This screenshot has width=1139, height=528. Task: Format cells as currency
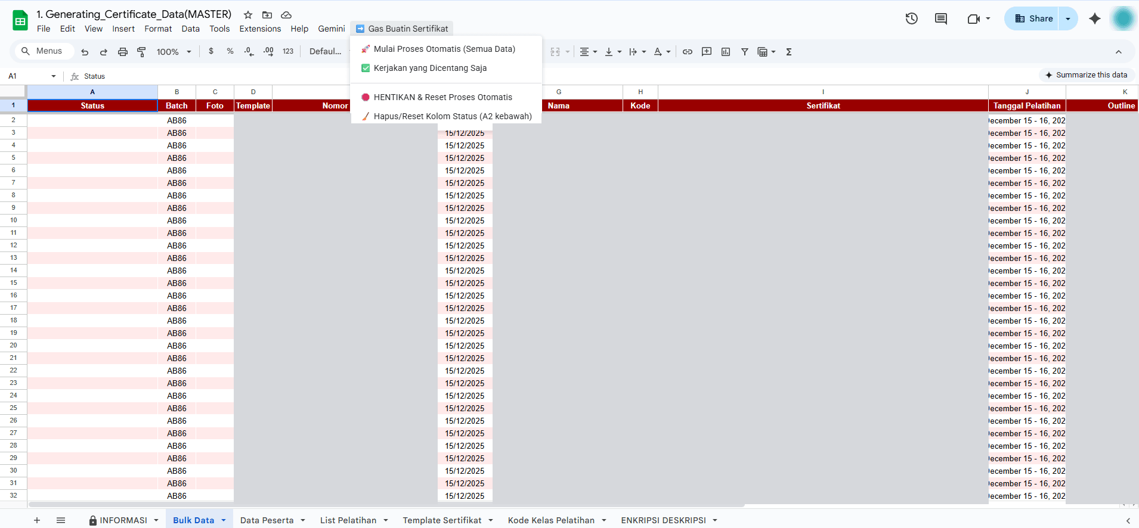coord(211,52)
